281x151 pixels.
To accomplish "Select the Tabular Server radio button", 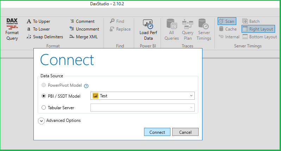I will click(x=44, y=107).
